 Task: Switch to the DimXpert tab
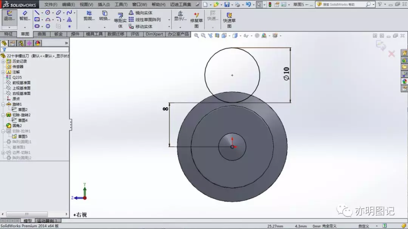pyautogui.click(x=154, y=34)
